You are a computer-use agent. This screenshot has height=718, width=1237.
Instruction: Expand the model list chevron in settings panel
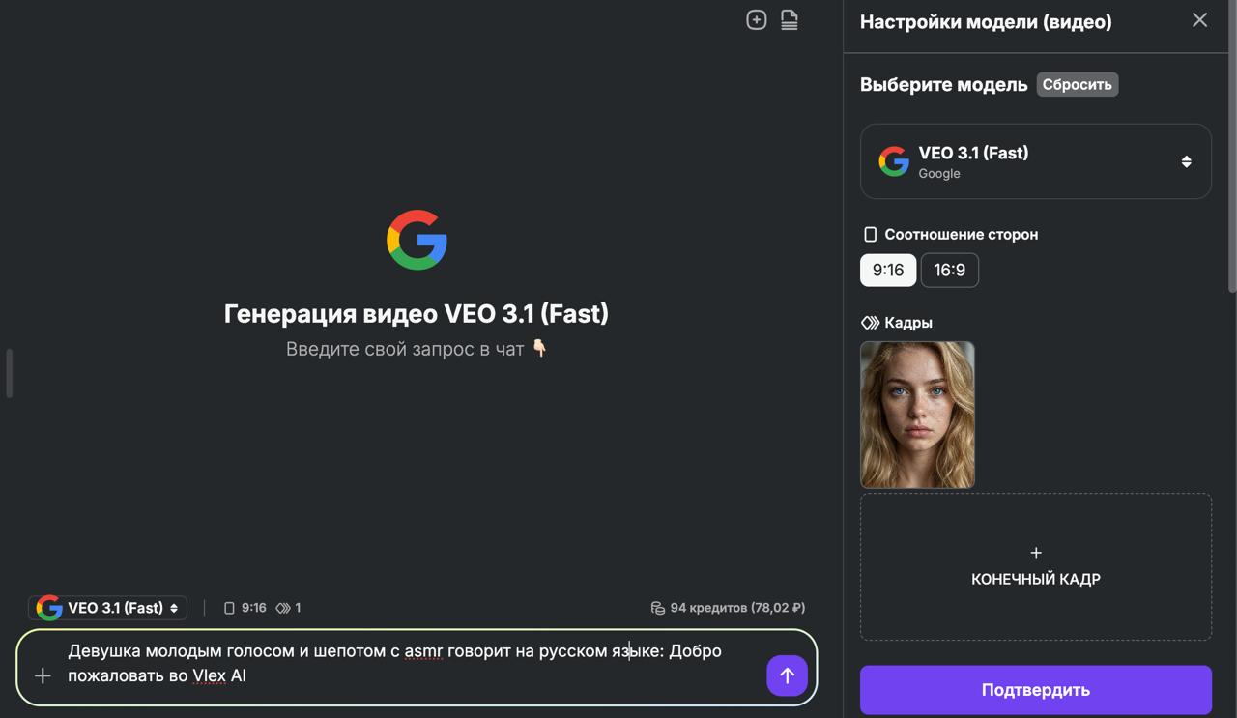coord(1186,161)
